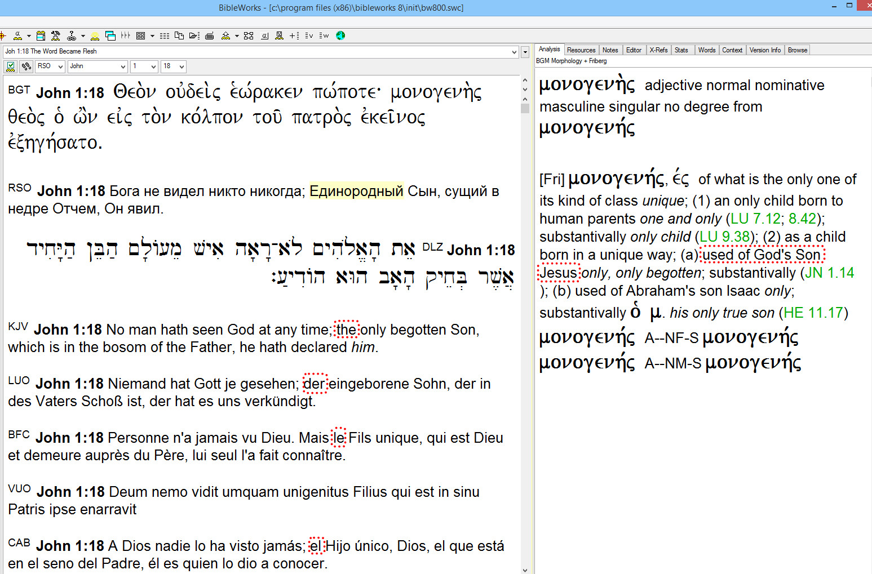872x574 pixels.
Task: Click the red crosshair toolbar icon
Action: (3, 35)
